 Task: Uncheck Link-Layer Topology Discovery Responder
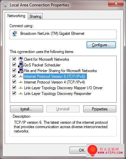[14, 93]
